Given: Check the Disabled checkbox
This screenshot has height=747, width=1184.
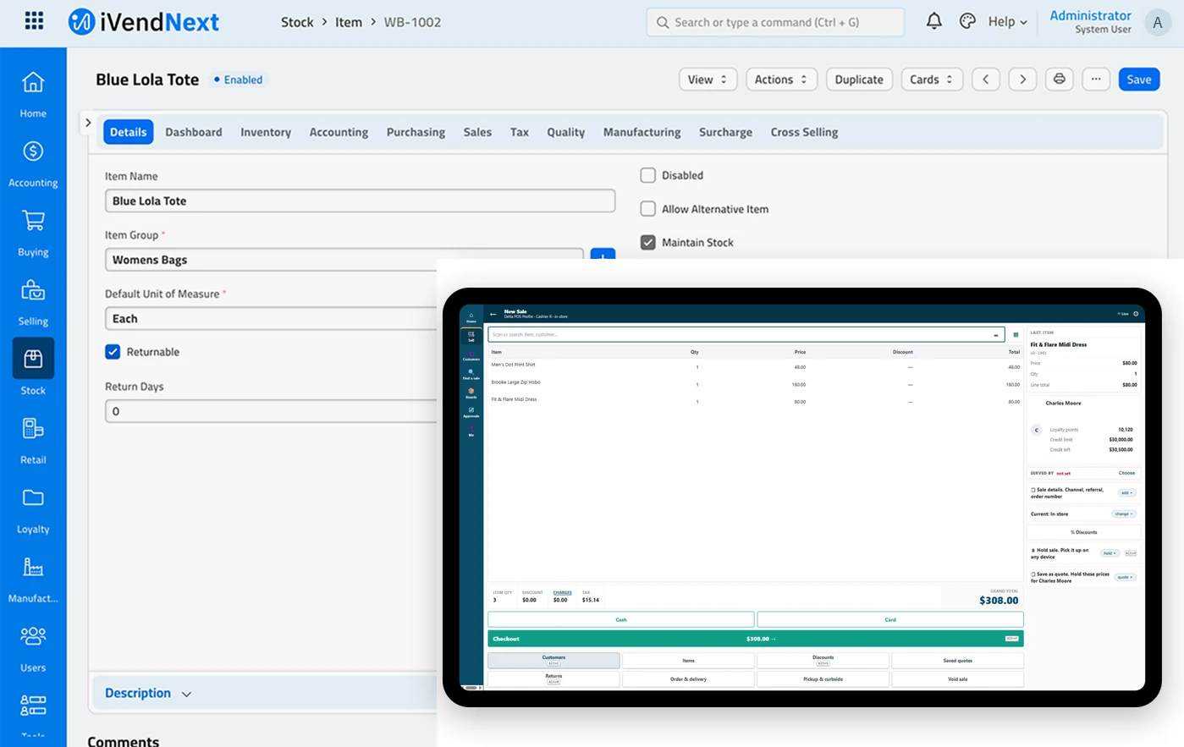Looking at the screenshot, I should click(647, 175).
